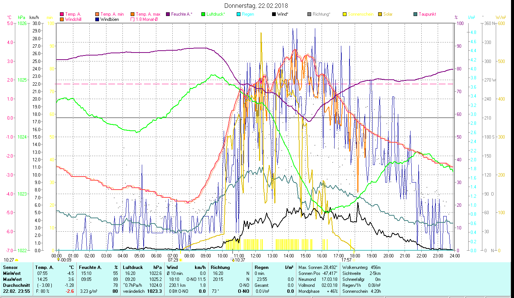514x298 pixels.
Task: Click the sunrise marker at 07:29
Action: (180, 260)
